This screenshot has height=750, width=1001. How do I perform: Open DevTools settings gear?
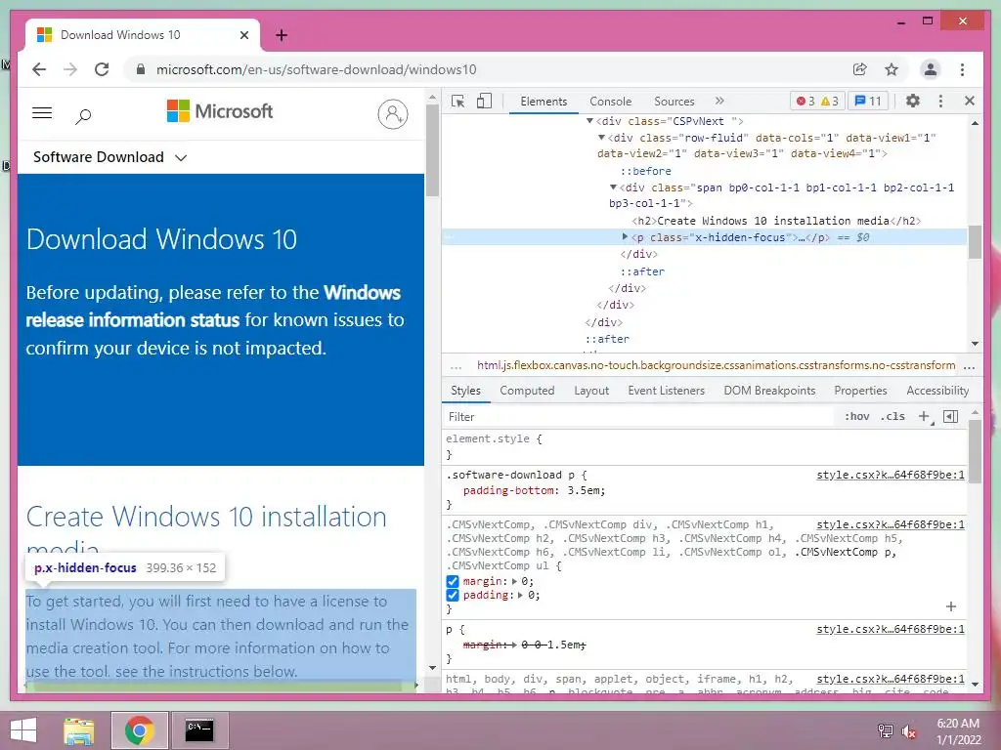tap(913, 101)
